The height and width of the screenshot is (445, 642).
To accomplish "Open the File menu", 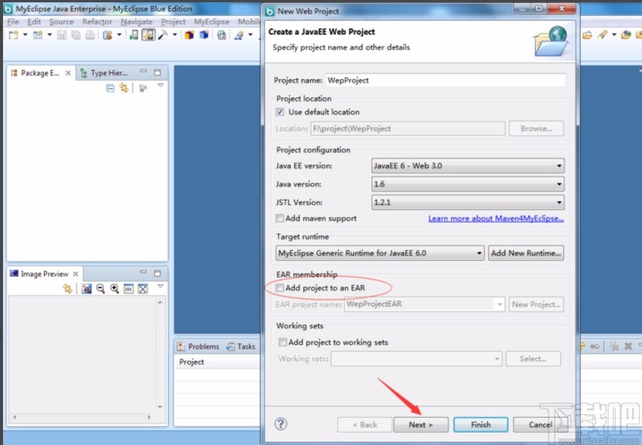I will click(13, 22).
